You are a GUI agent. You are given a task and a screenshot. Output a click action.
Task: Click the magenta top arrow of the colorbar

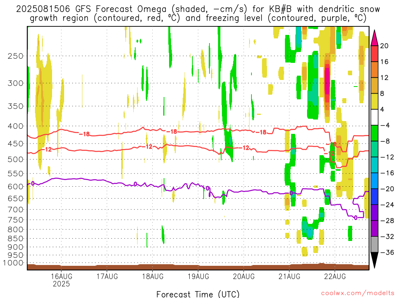pos(374,38)
